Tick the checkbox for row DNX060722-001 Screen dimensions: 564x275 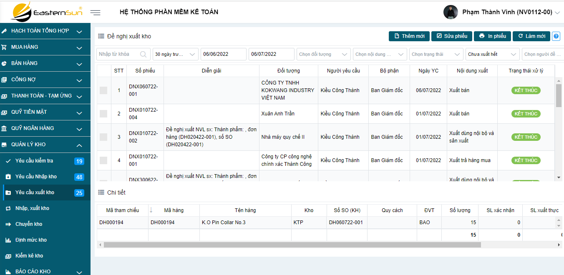103,90
